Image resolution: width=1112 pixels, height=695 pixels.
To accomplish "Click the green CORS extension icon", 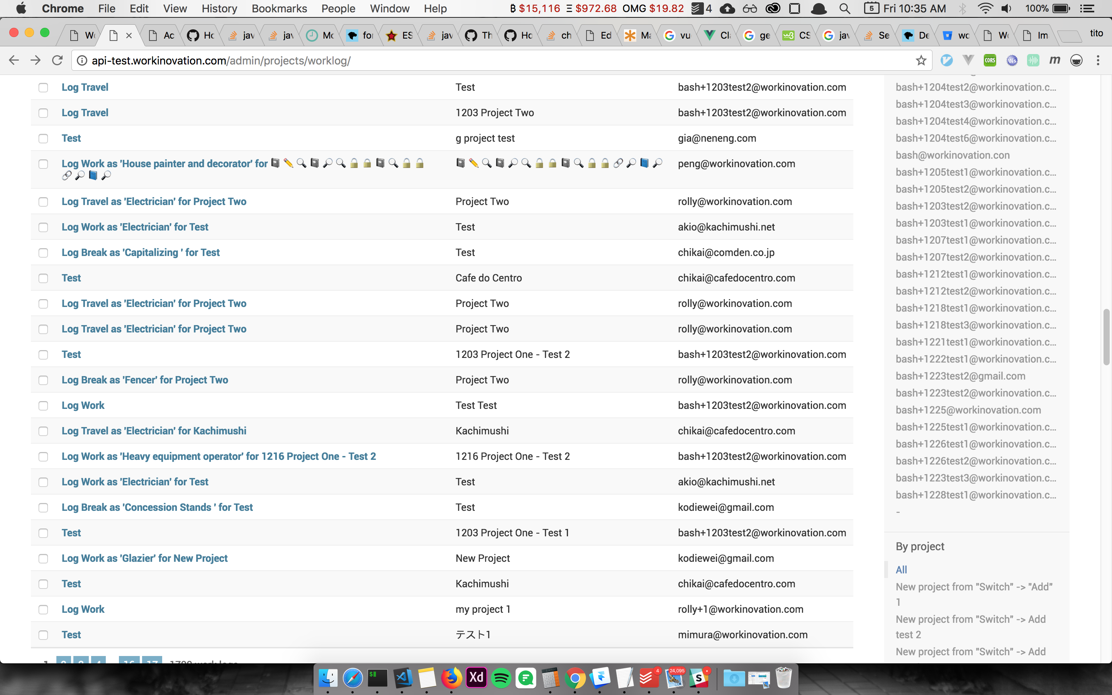I will coord(990,60).
